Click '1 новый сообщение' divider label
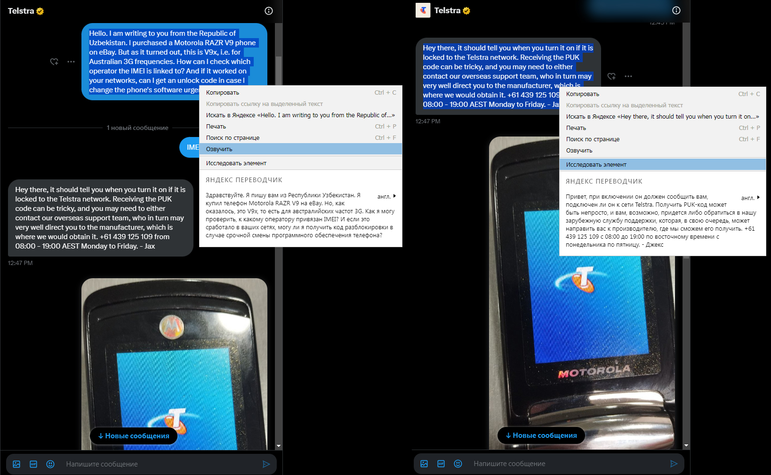This screenshot has height=475, width=771. pyautogui.click(x=137, y=128)
